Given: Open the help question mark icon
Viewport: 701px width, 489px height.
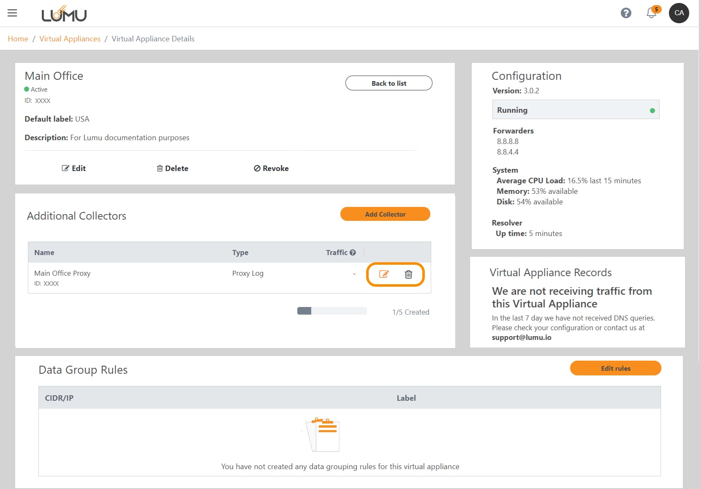Looking at the screenshot, I should tap(626, 13).
